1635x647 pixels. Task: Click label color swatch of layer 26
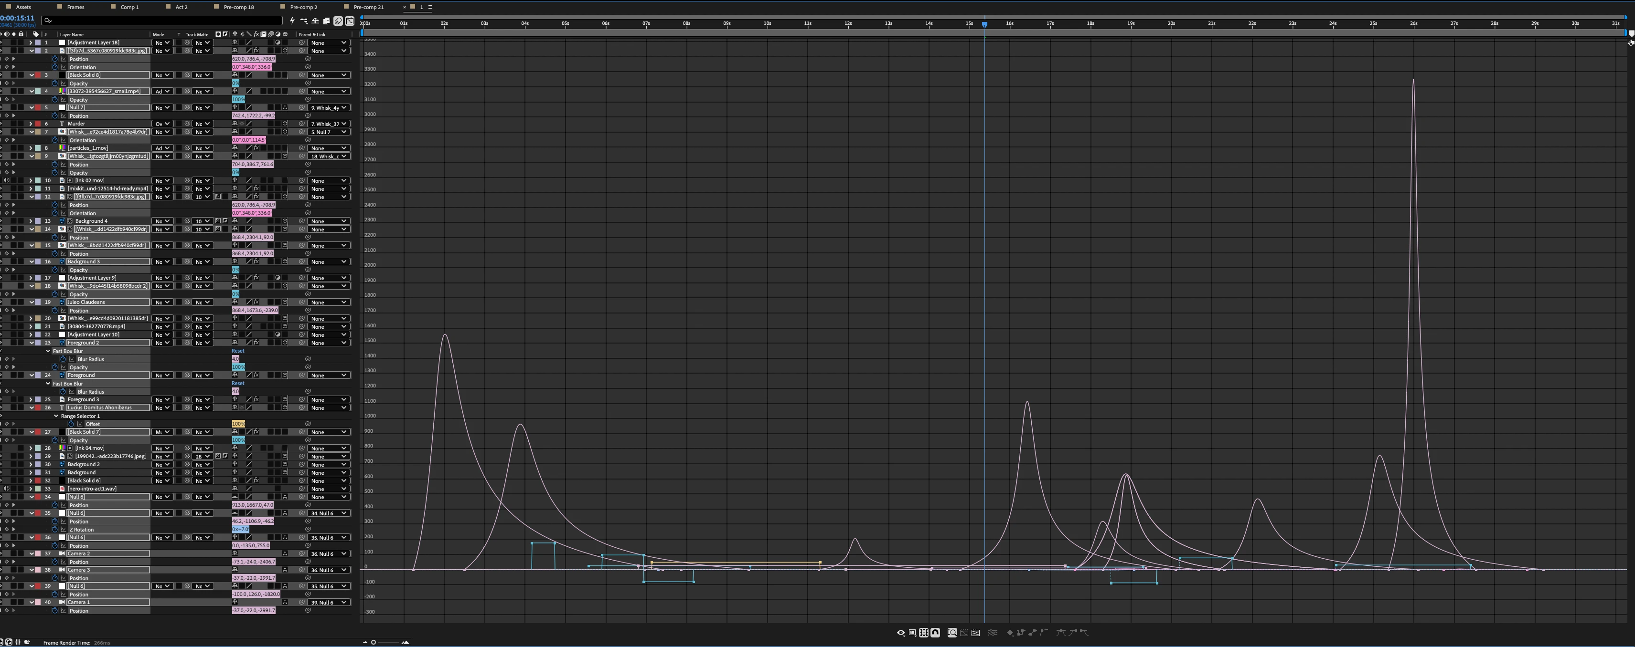[x=37, y=408]
